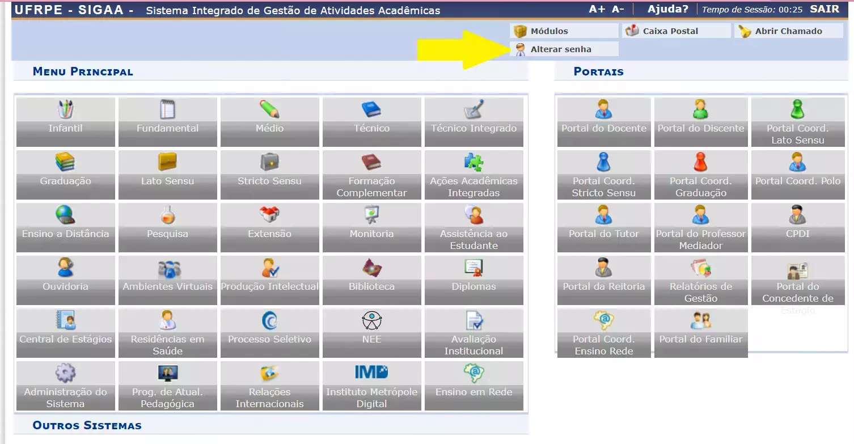854x444 pixels.
Task: Open Caixa Postal mailbox
Action: pos(670,31)
